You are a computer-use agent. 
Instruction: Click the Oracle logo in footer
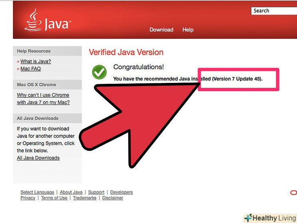294,193
